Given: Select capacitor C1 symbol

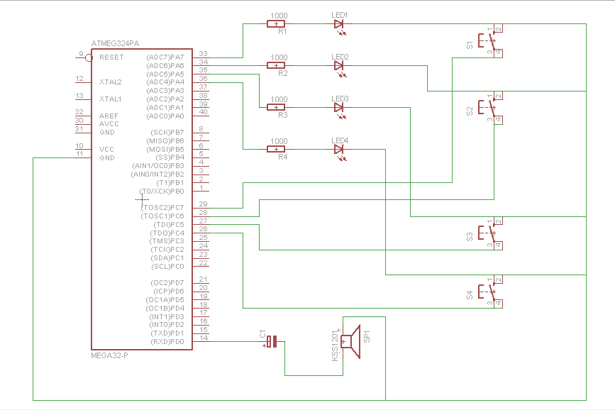Looking at the screenshot, I should click(x=272, y=341).
